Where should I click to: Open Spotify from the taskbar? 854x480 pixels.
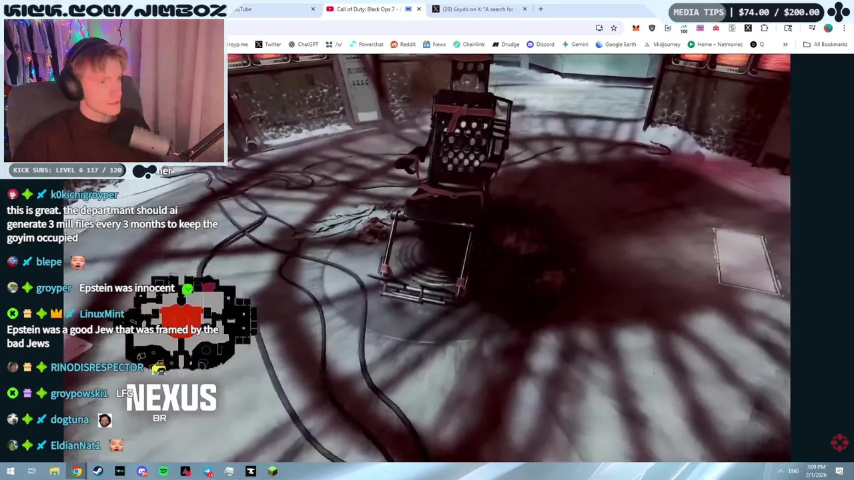[163, 471]
